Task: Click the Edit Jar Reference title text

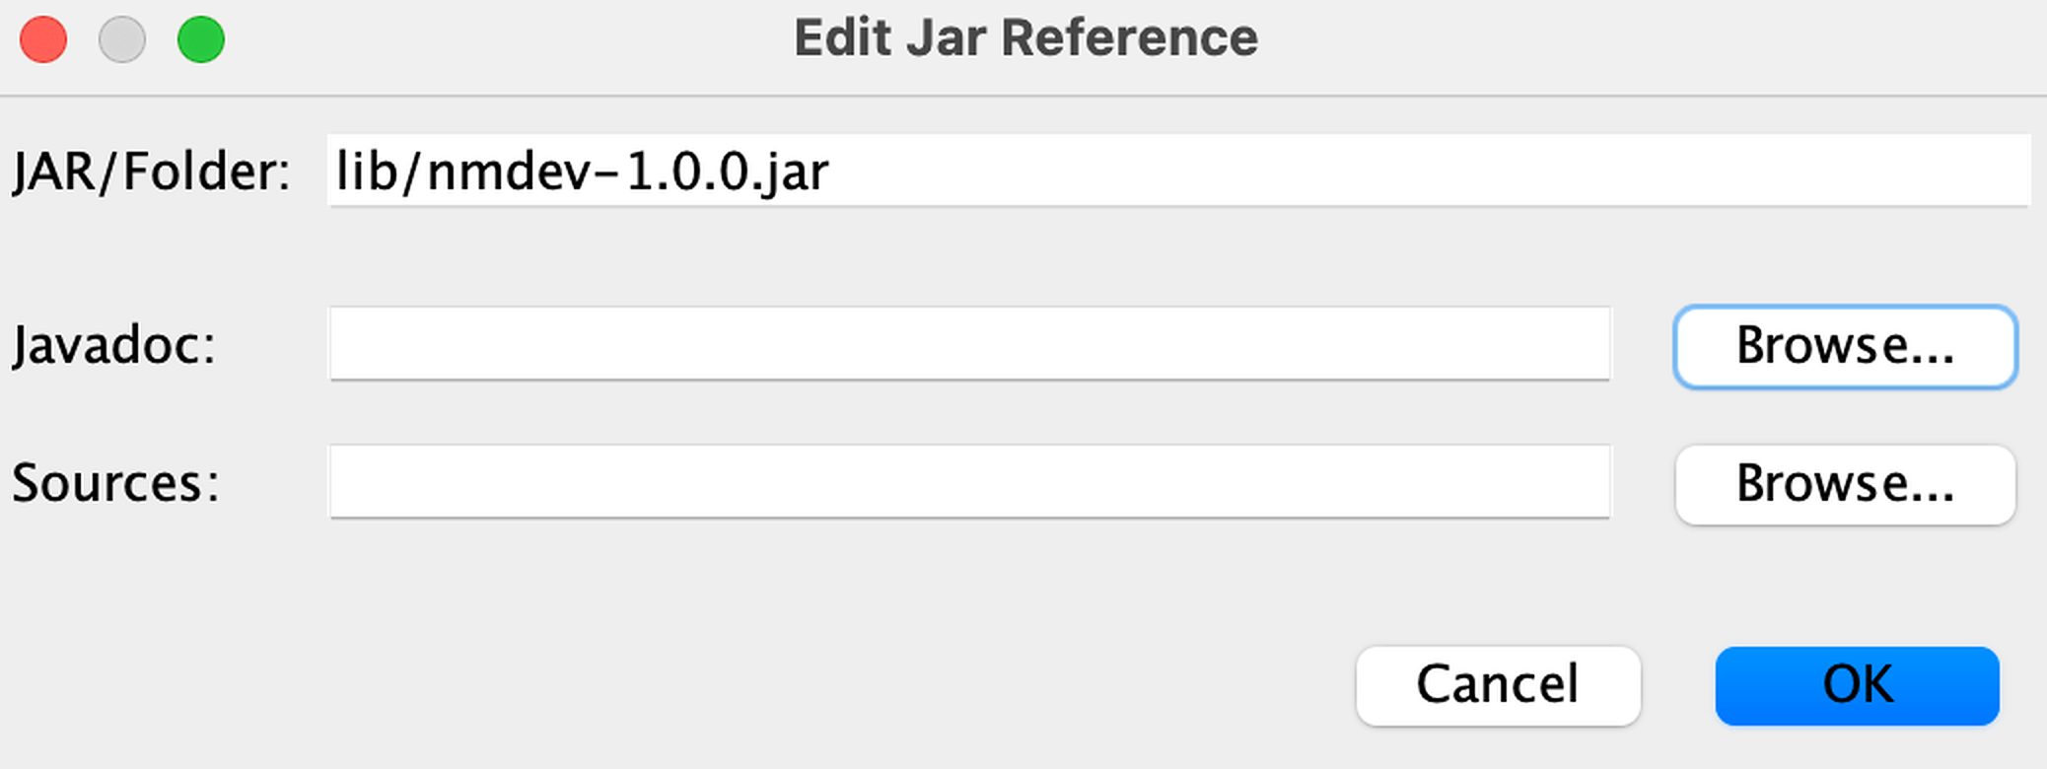Action: coord(1025,38)
